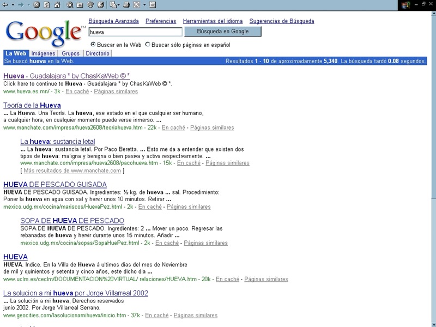Open 'Páginas similares' for HuevaPez.html result

tap(189, 207)
